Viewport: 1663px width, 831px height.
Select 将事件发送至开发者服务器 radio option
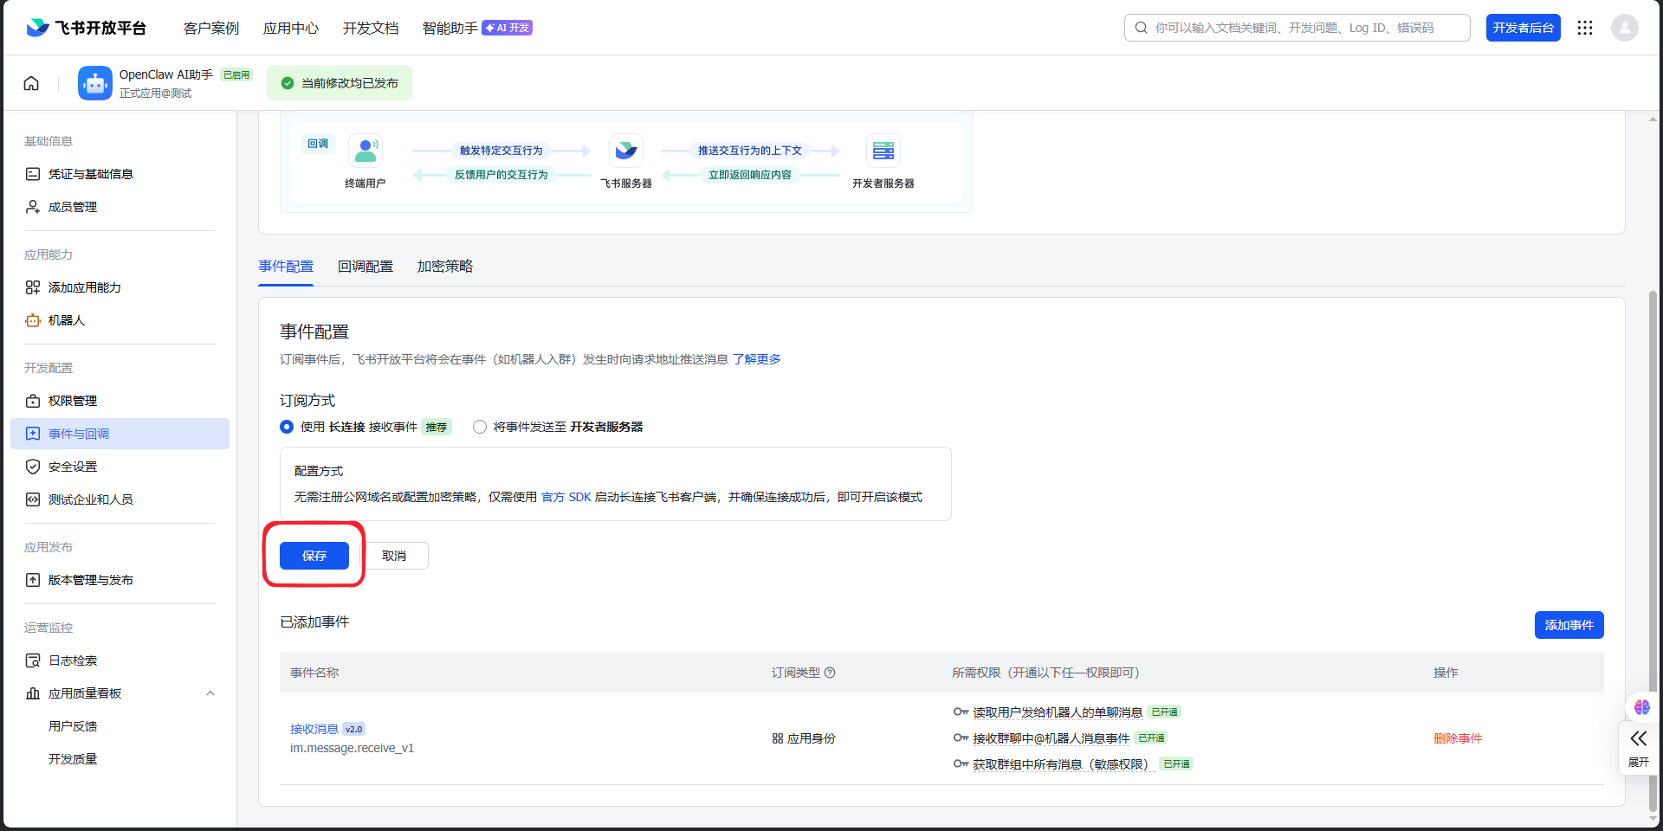[x=480, y=427]
